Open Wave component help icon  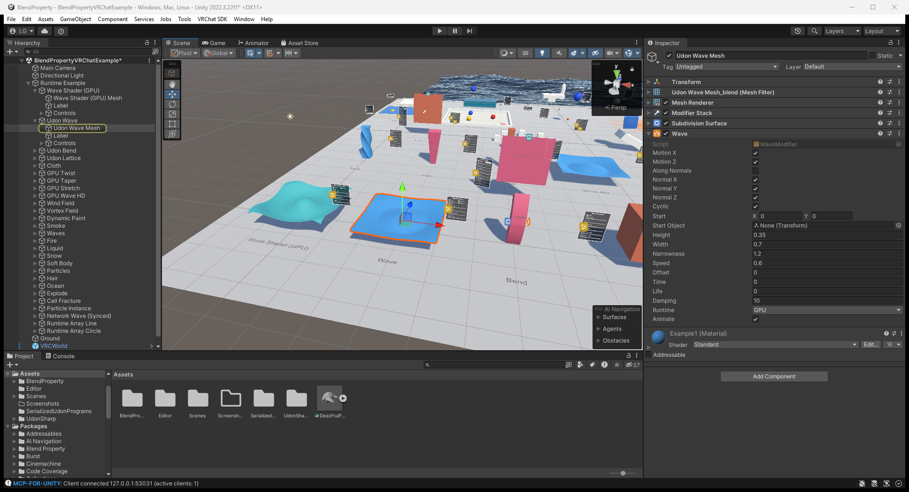pos(880,133)
